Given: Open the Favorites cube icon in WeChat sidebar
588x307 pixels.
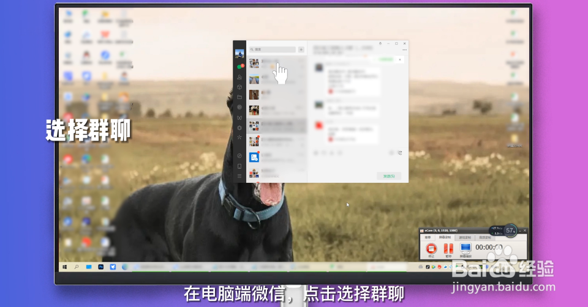Looking at the screenshot, I should [239, 87].
